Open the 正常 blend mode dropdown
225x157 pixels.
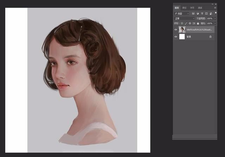(184, 18)
